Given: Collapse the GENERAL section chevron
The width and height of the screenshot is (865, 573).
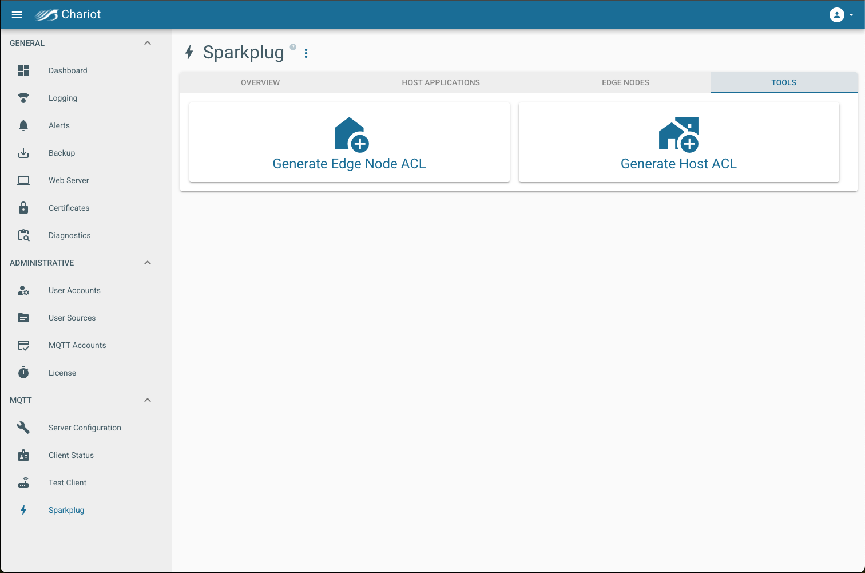Looking at the screenshot, I should coord(148,43).
